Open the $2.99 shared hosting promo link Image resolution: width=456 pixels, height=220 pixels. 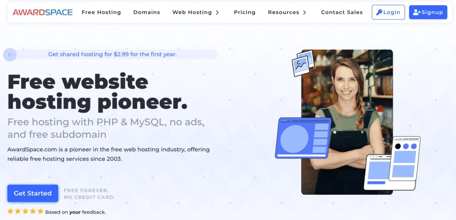pos(112,54)
